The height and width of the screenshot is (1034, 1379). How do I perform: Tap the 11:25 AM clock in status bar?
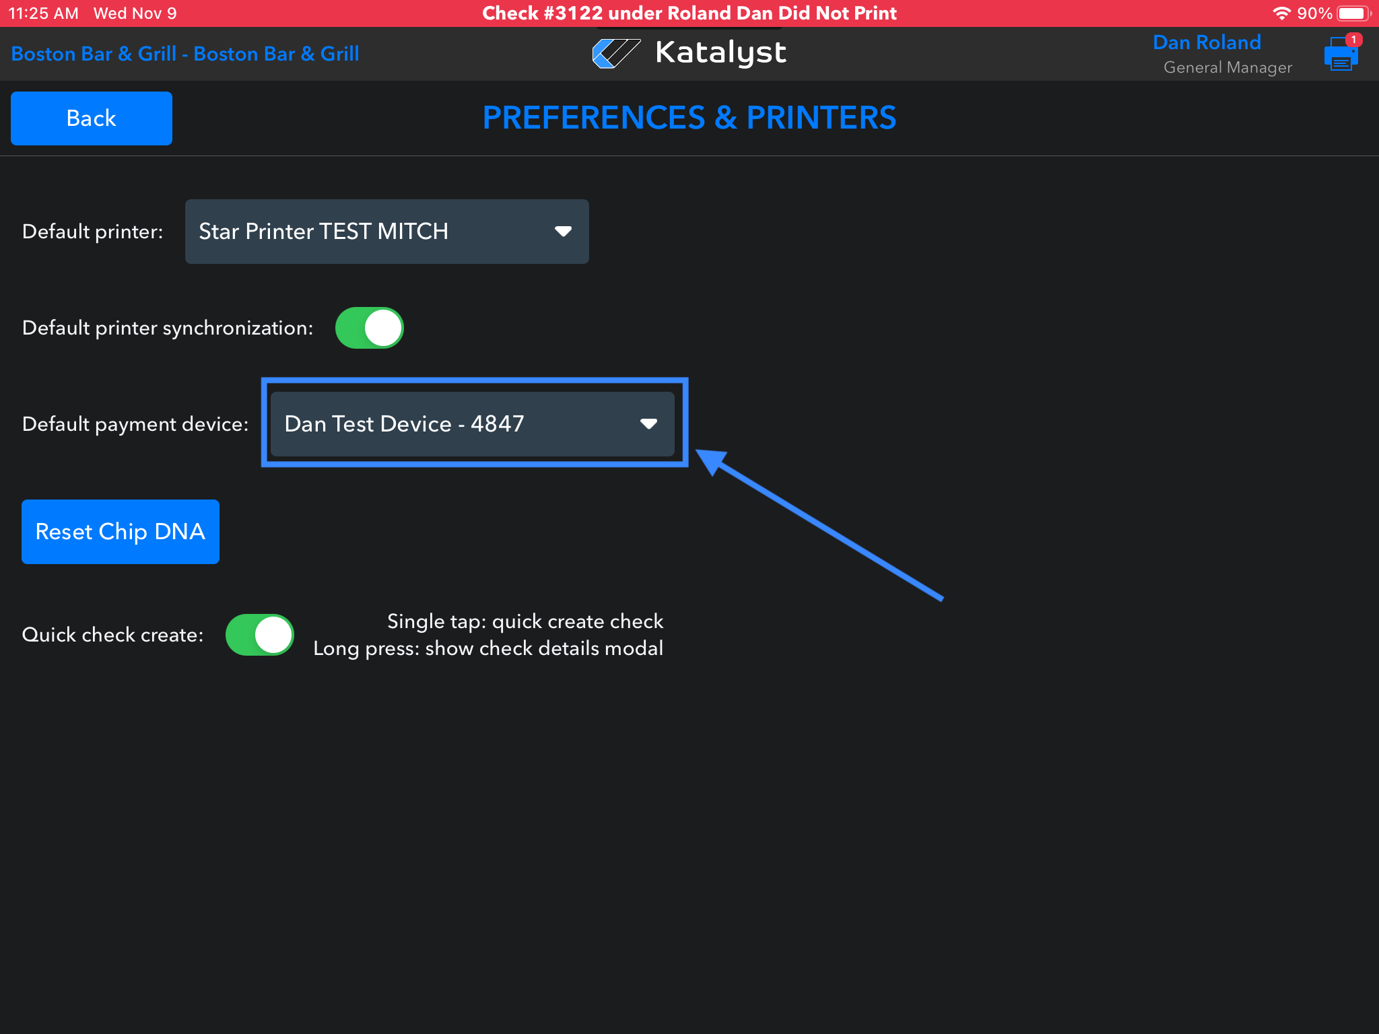tap(43, 13)
